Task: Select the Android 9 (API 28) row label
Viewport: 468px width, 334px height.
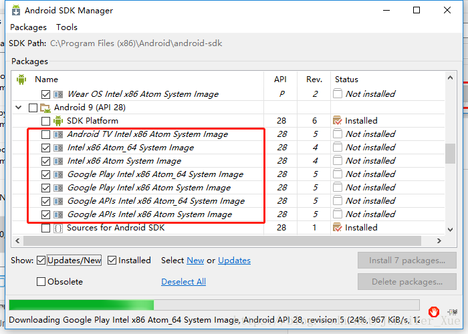Action: point(90,108)
